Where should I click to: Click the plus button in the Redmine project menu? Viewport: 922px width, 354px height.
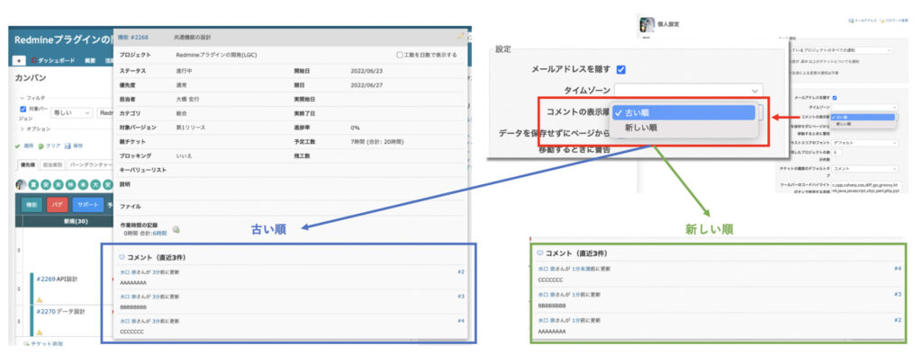[x=18, y=60]
